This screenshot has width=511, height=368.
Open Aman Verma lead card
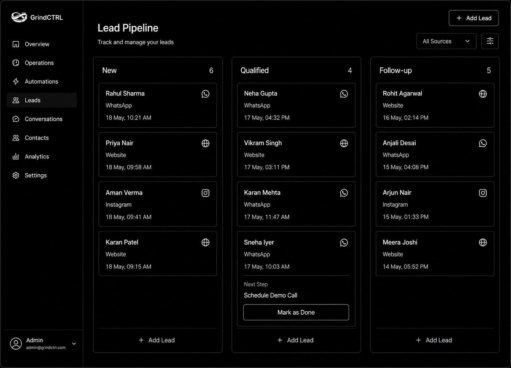(x=158, y=204)
